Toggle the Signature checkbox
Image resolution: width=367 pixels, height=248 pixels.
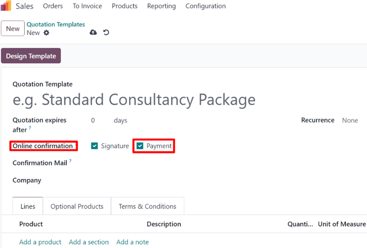94,146
